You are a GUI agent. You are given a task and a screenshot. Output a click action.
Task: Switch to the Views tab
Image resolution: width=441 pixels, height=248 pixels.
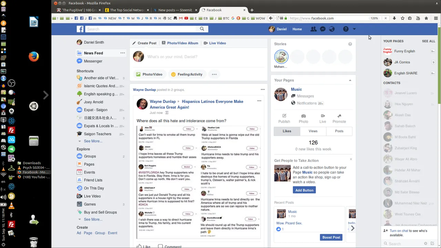pyautogui.click(x=313, y=131)
